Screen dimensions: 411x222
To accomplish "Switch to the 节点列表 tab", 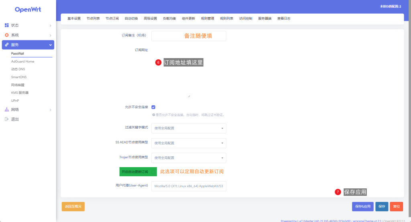I will (93, 18).
